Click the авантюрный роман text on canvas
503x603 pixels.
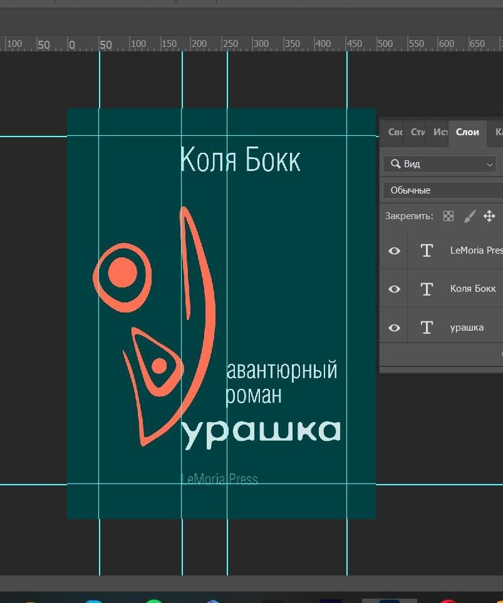click(x=281, y=382)
